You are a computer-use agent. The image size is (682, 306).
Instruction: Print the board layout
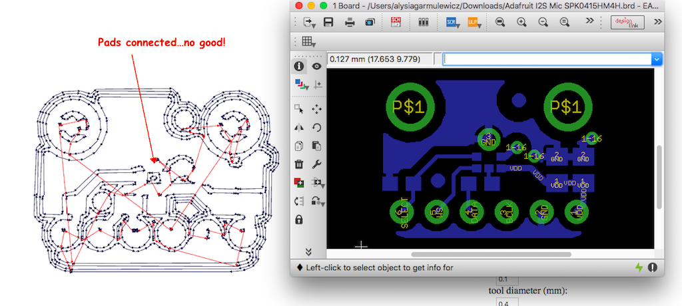click(350, 22)
